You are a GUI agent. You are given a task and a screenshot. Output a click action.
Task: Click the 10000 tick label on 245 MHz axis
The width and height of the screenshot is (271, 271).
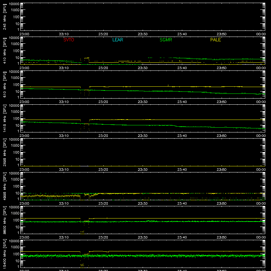14,4
